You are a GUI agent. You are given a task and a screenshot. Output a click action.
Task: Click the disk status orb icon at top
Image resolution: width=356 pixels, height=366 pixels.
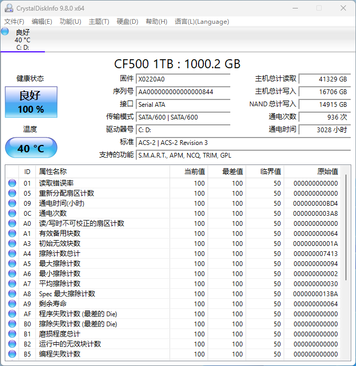(x=5, y=32)
